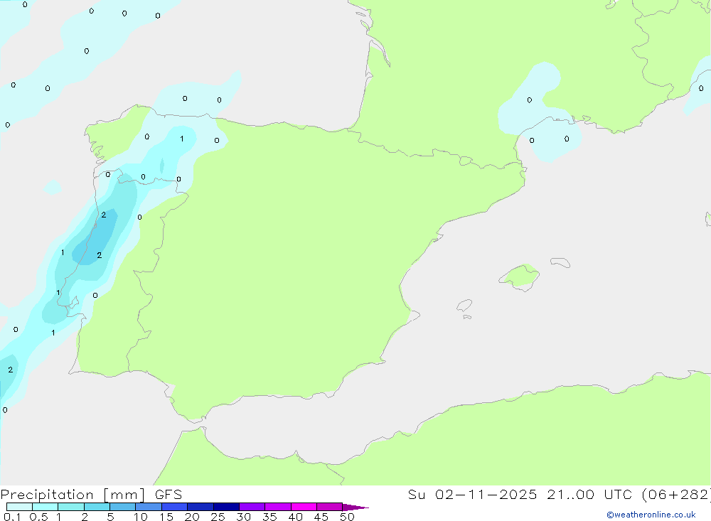Pick the legend swatch between 15 and 20

click(x=175, y=507)
